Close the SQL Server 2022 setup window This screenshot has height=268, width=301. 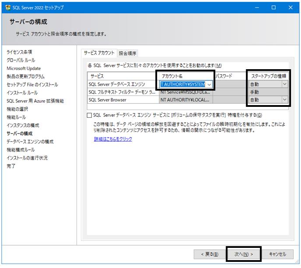click(x=290, y=7)
